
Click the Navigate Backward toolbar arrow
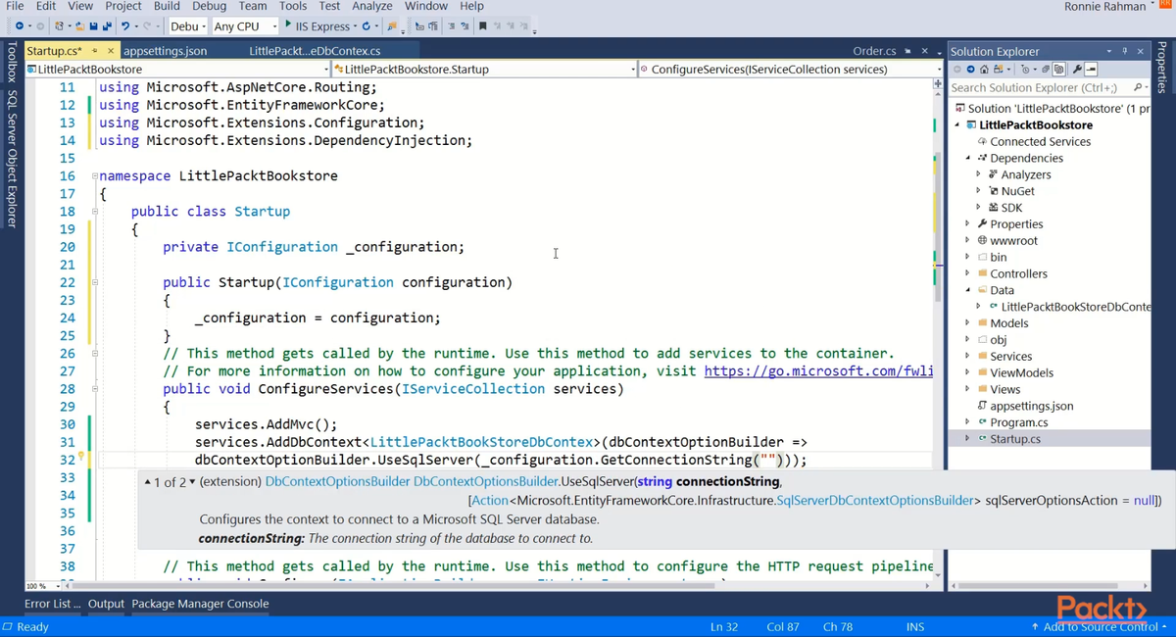19,25
